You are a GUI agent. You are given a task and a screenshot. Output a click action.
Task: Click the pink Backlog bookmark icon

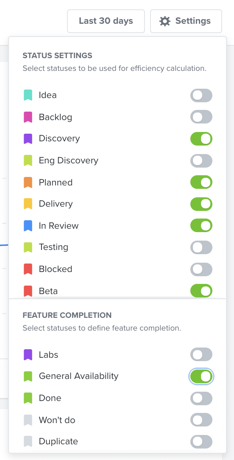click(28, 117)
